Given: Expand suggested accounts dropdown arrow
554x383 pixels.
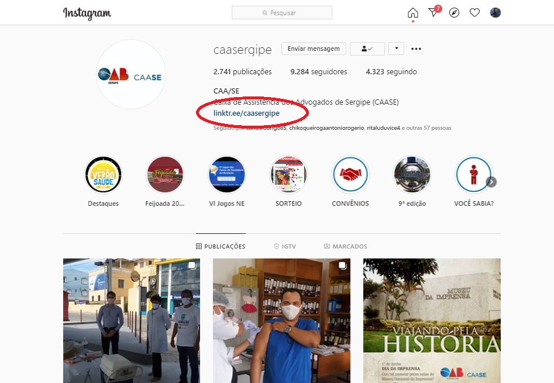Looking at the screenshot, I should click(397, 49).
